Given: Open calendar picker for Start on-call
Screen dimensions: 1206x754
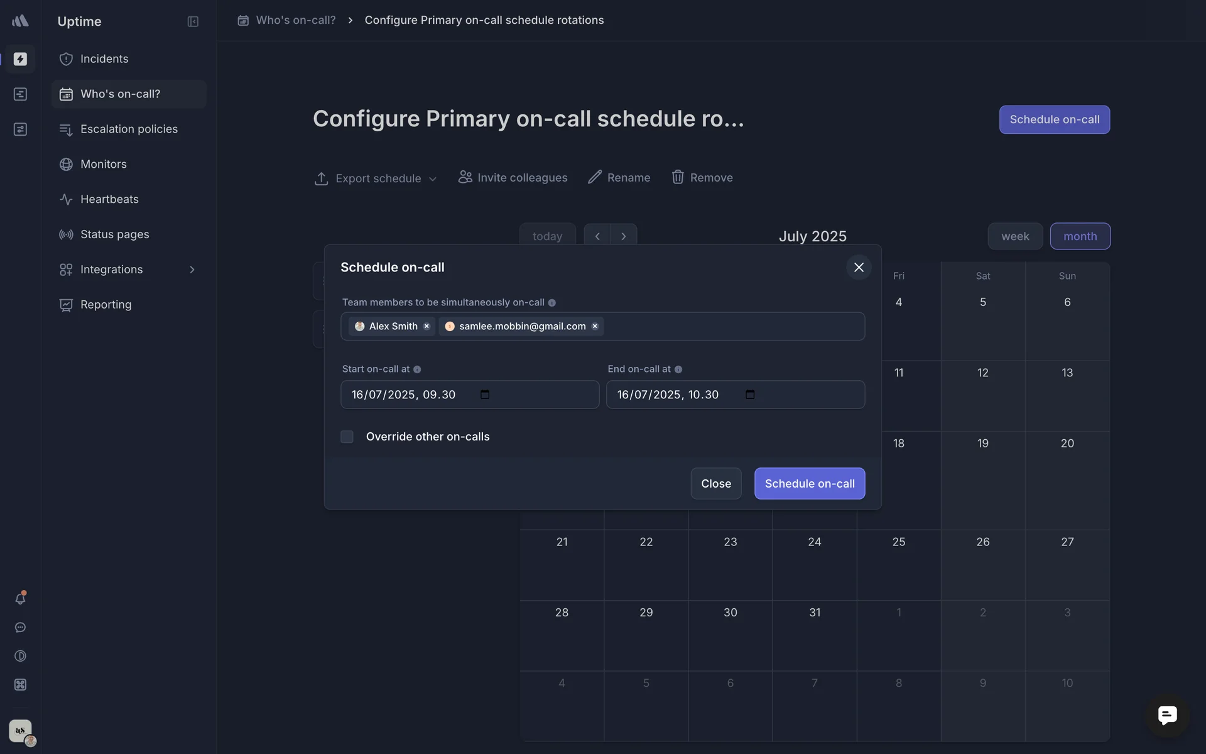Looking at the screenshot, I should click(485, 395).
